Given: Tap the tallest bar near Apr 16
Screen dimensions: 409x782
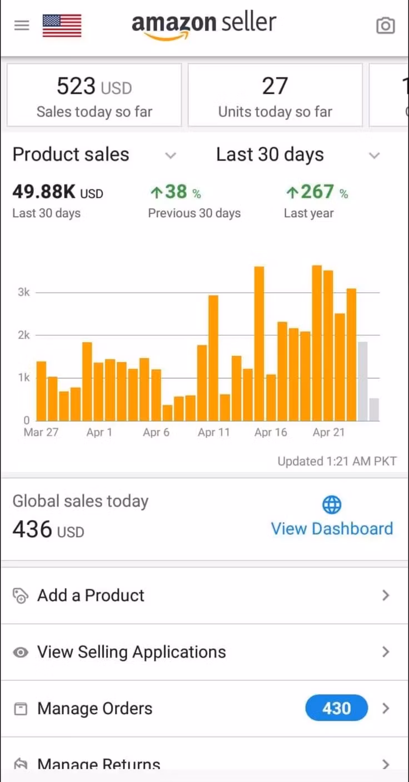Looking at the screenshot, I should (x=259, y=343).
